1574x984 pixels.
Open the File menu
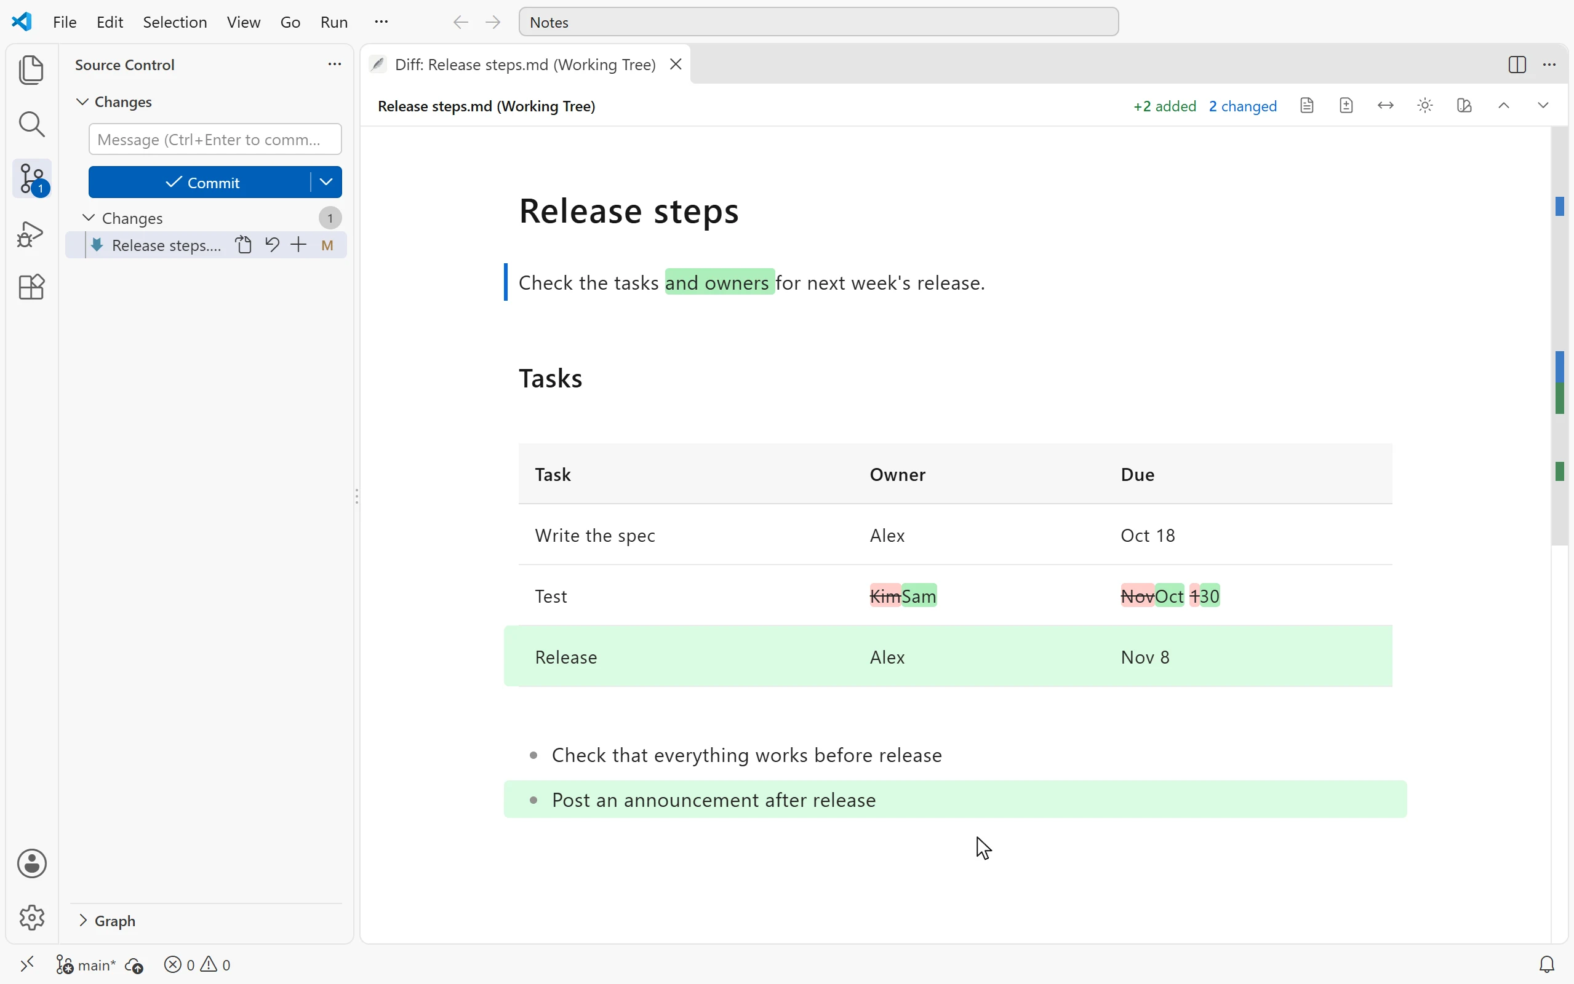65,22
